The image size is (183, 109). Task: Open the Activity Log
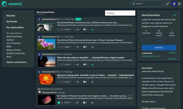[172, 59]
